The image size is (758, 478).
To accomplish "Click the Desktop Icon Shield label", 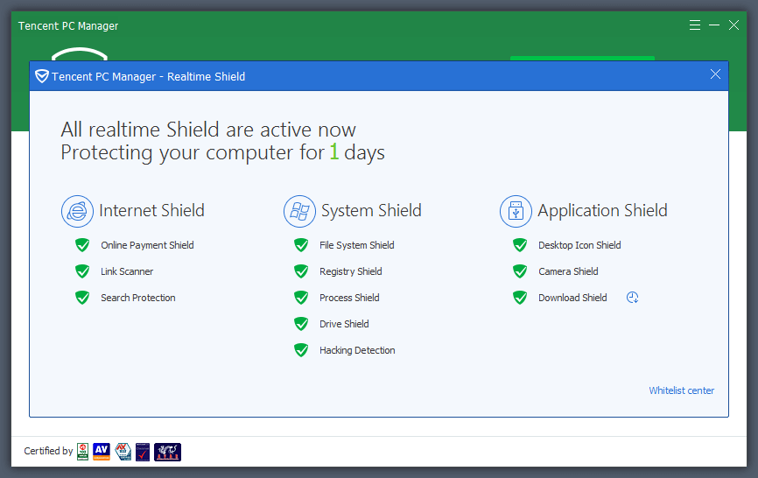I will (579, 245).
